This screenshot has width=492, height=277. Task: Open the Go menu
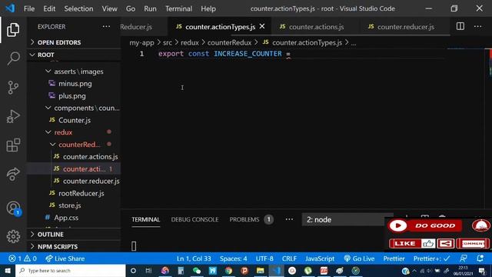pyautogui.click(x=131, y=8)
